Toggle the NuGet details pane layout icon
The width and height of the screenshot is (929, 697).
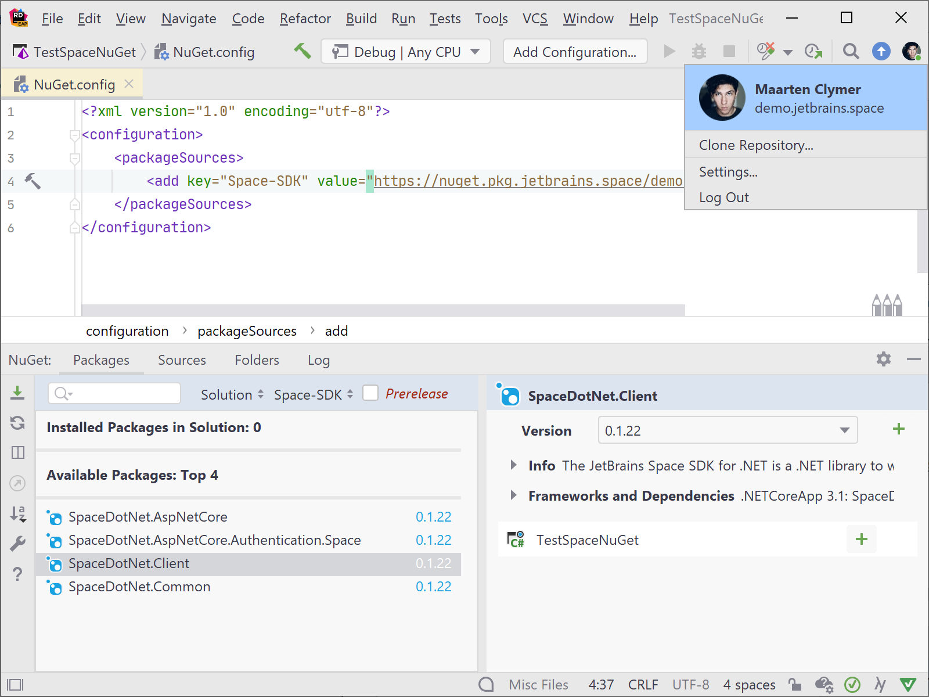click(18, 452)
